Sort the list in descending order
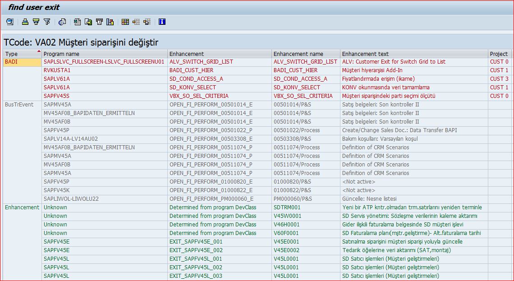Screen dimensions: 514x281 point(36,22)
